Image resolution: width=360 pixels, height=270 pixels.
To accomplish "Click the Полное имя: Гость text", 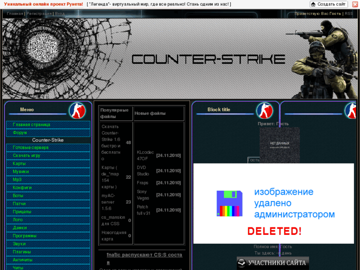I will tap(273, 247).
